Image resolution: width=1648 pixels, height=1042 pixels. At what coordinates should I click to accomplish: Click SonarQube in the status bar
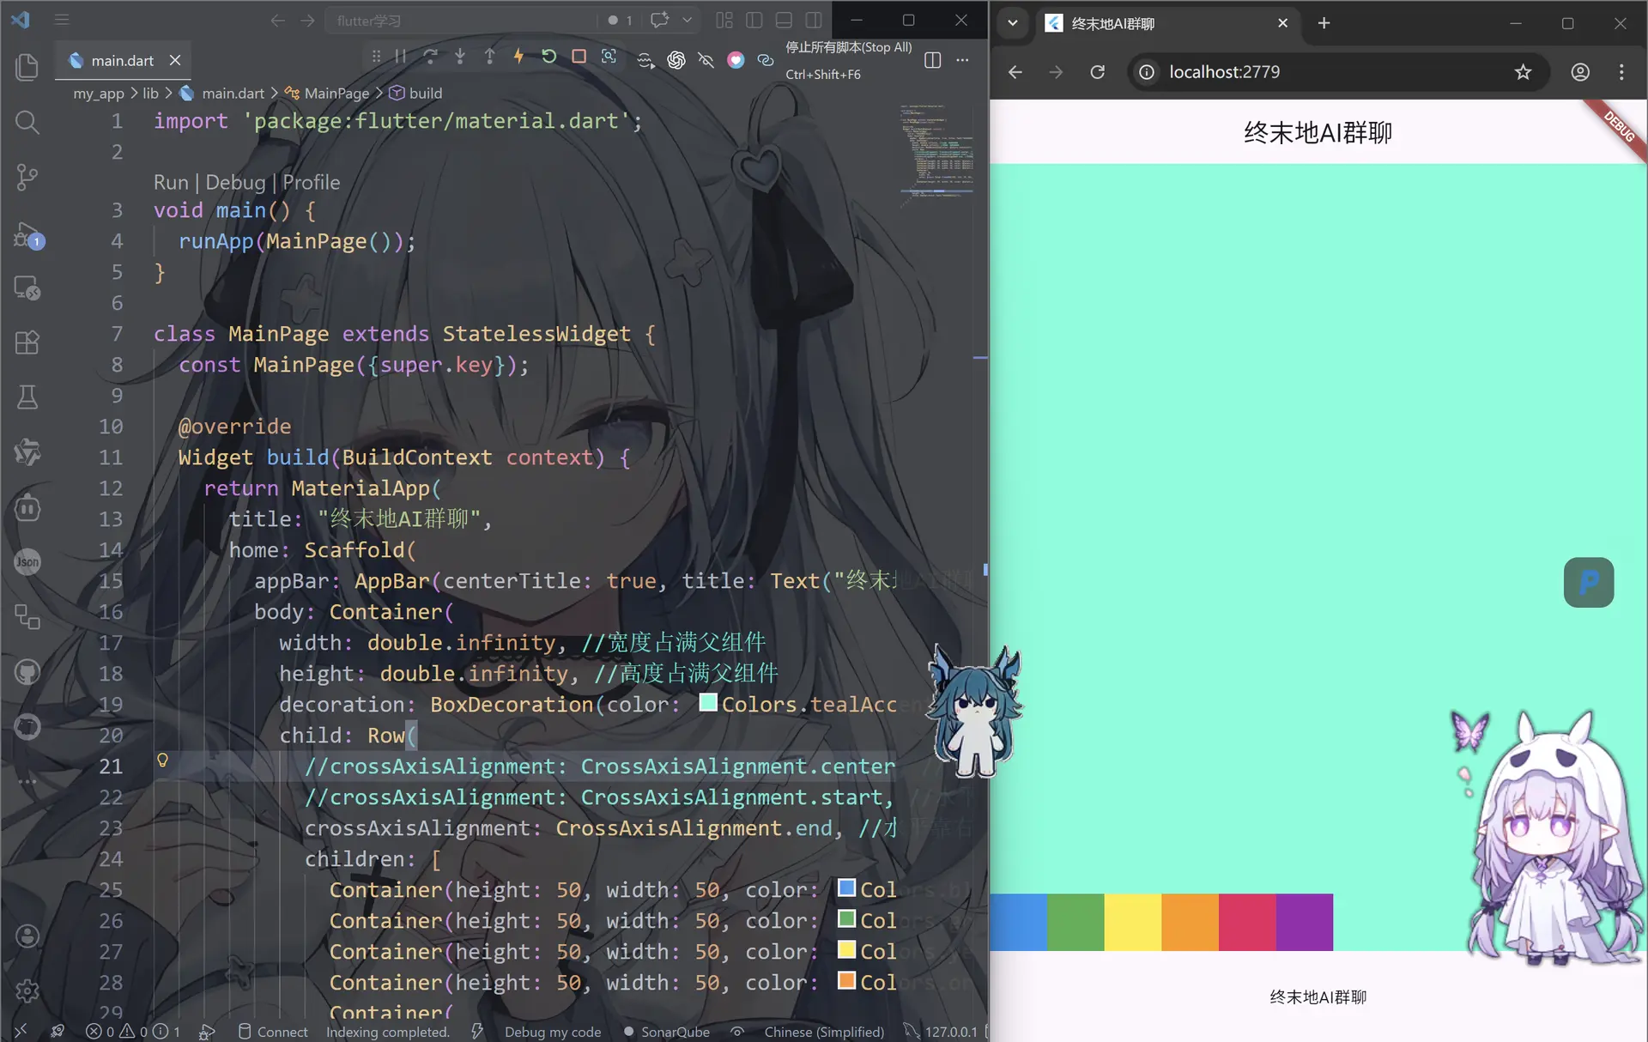pos(667,1031)
